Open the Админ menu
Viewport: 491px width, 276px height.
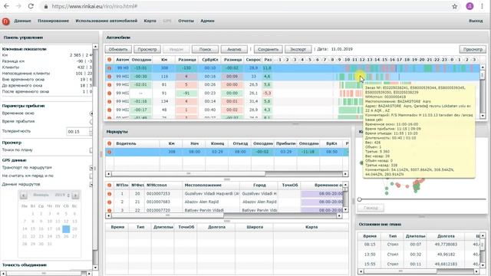click(207, 21)
